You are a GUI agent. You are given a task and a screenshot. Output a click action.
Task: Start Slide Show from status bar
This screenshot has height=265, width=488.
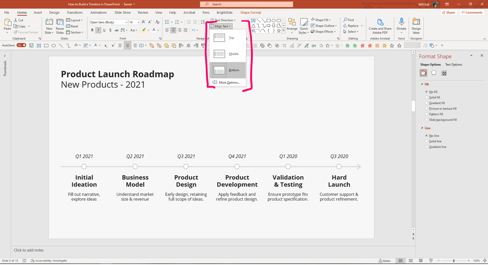point(431,261)
